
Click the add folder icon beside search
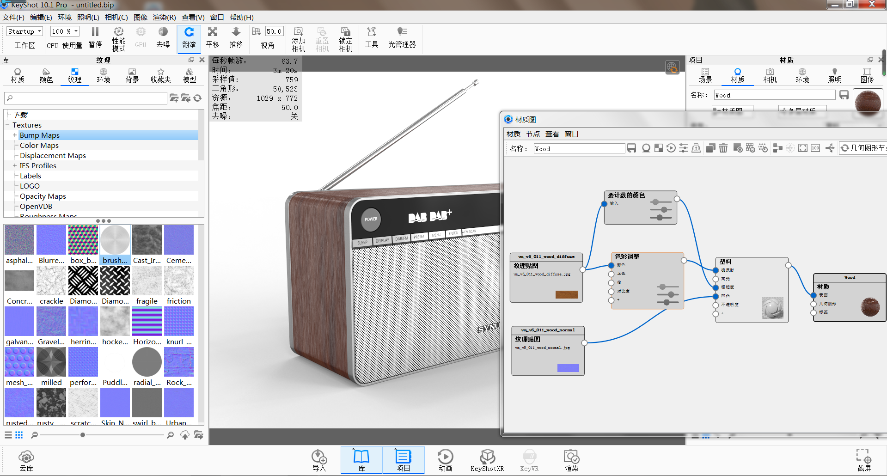pyautogui.click(x=174, y=98)
